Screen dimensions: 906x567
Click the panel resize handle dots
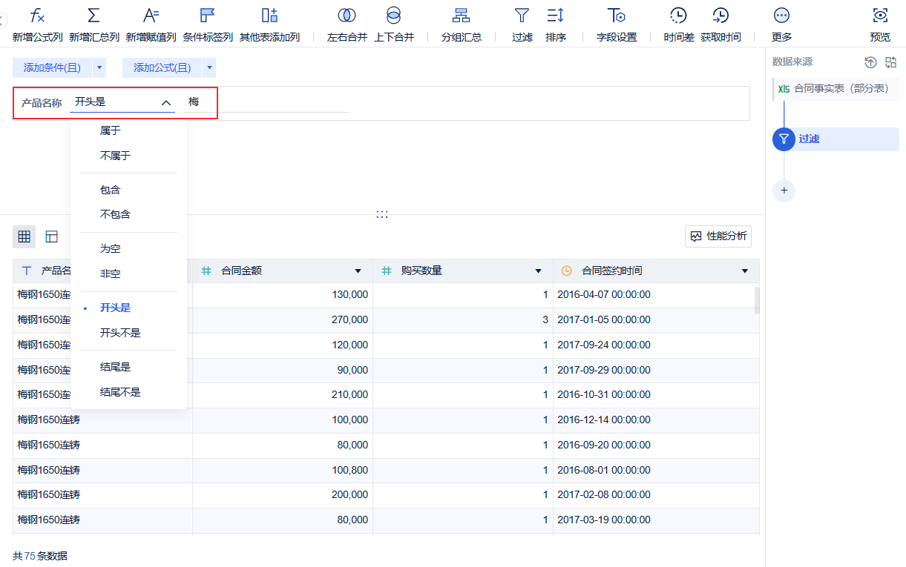[x=382, y=214]
